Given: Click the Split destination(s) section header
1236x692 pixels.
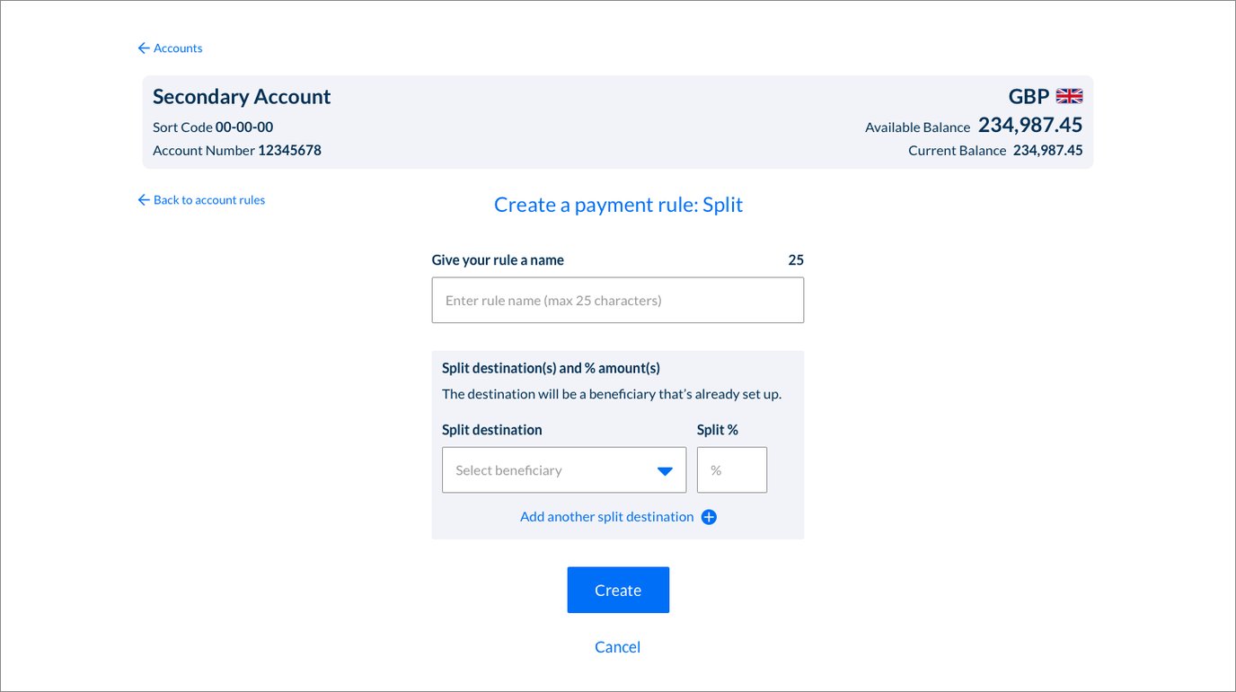Looking at the screenshot, I should pos(551,367).
